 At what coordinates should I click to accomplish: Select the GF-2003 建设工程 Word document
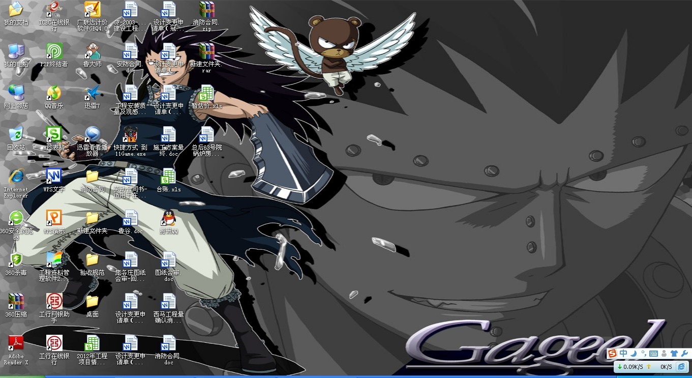[130, 17]
